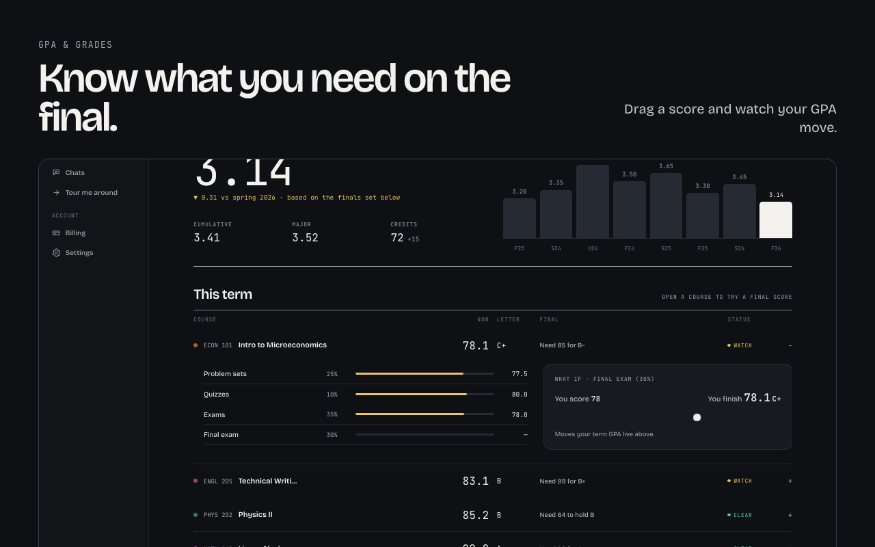This screenshot has width=875, height=547.
Task: Select the major GPA value 3.52
Action: (305, 238)
